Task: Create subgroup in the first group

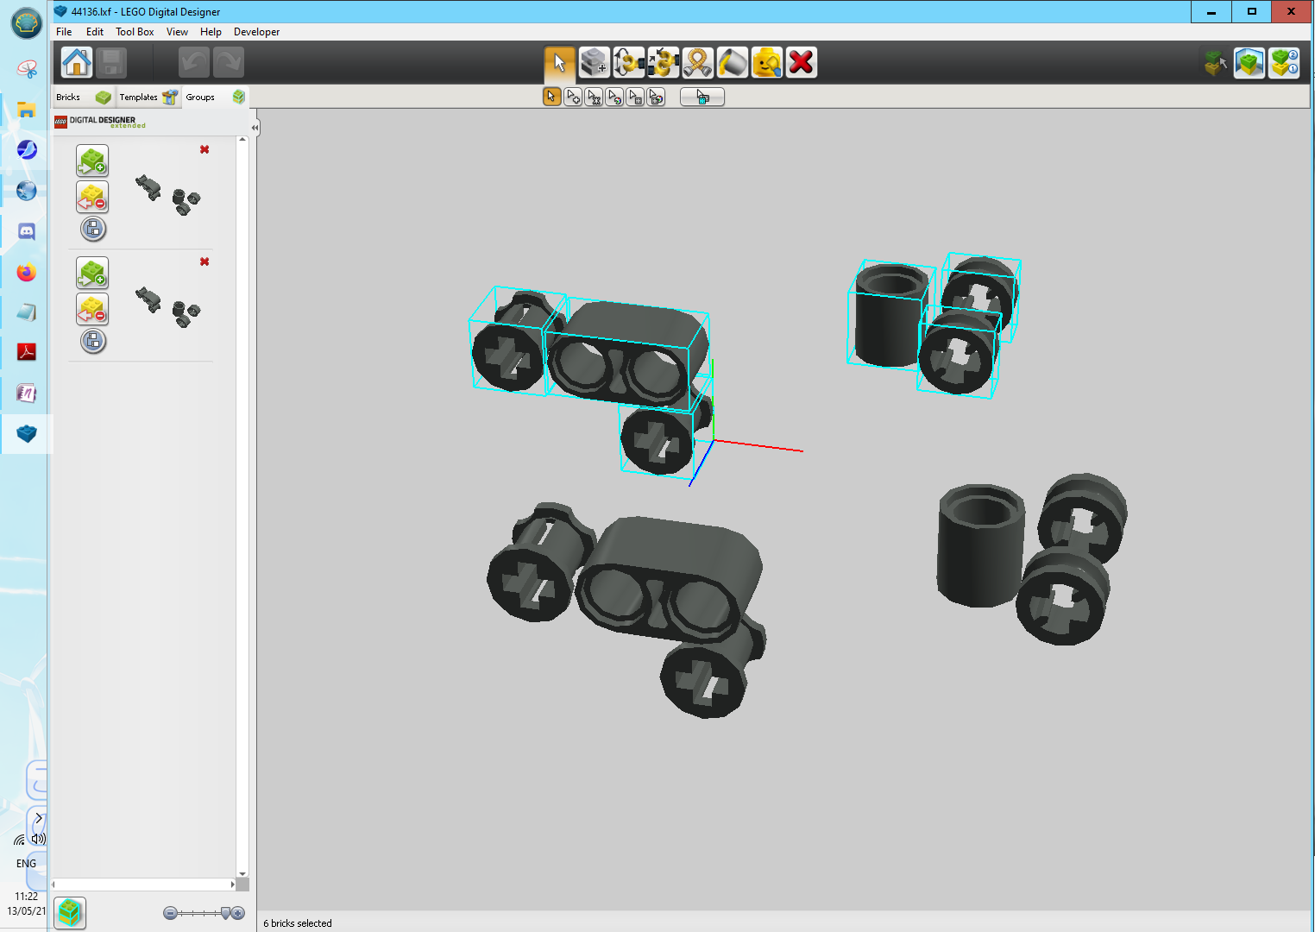Action: click(x=93, y=229)
